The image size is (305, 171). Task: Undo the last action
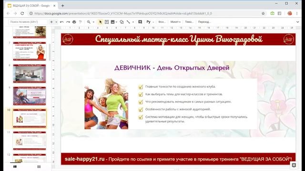coord(61,22)
